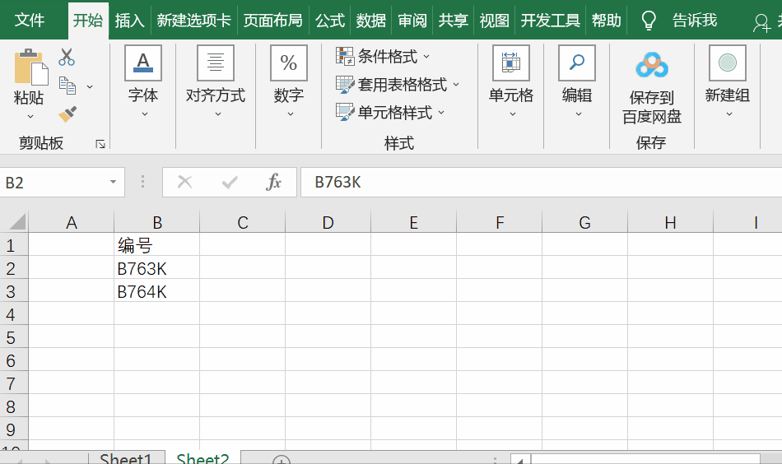This screenshot has height=464, width=782.
Task: Switch to the 插入 insert tab
Action: 130,21
